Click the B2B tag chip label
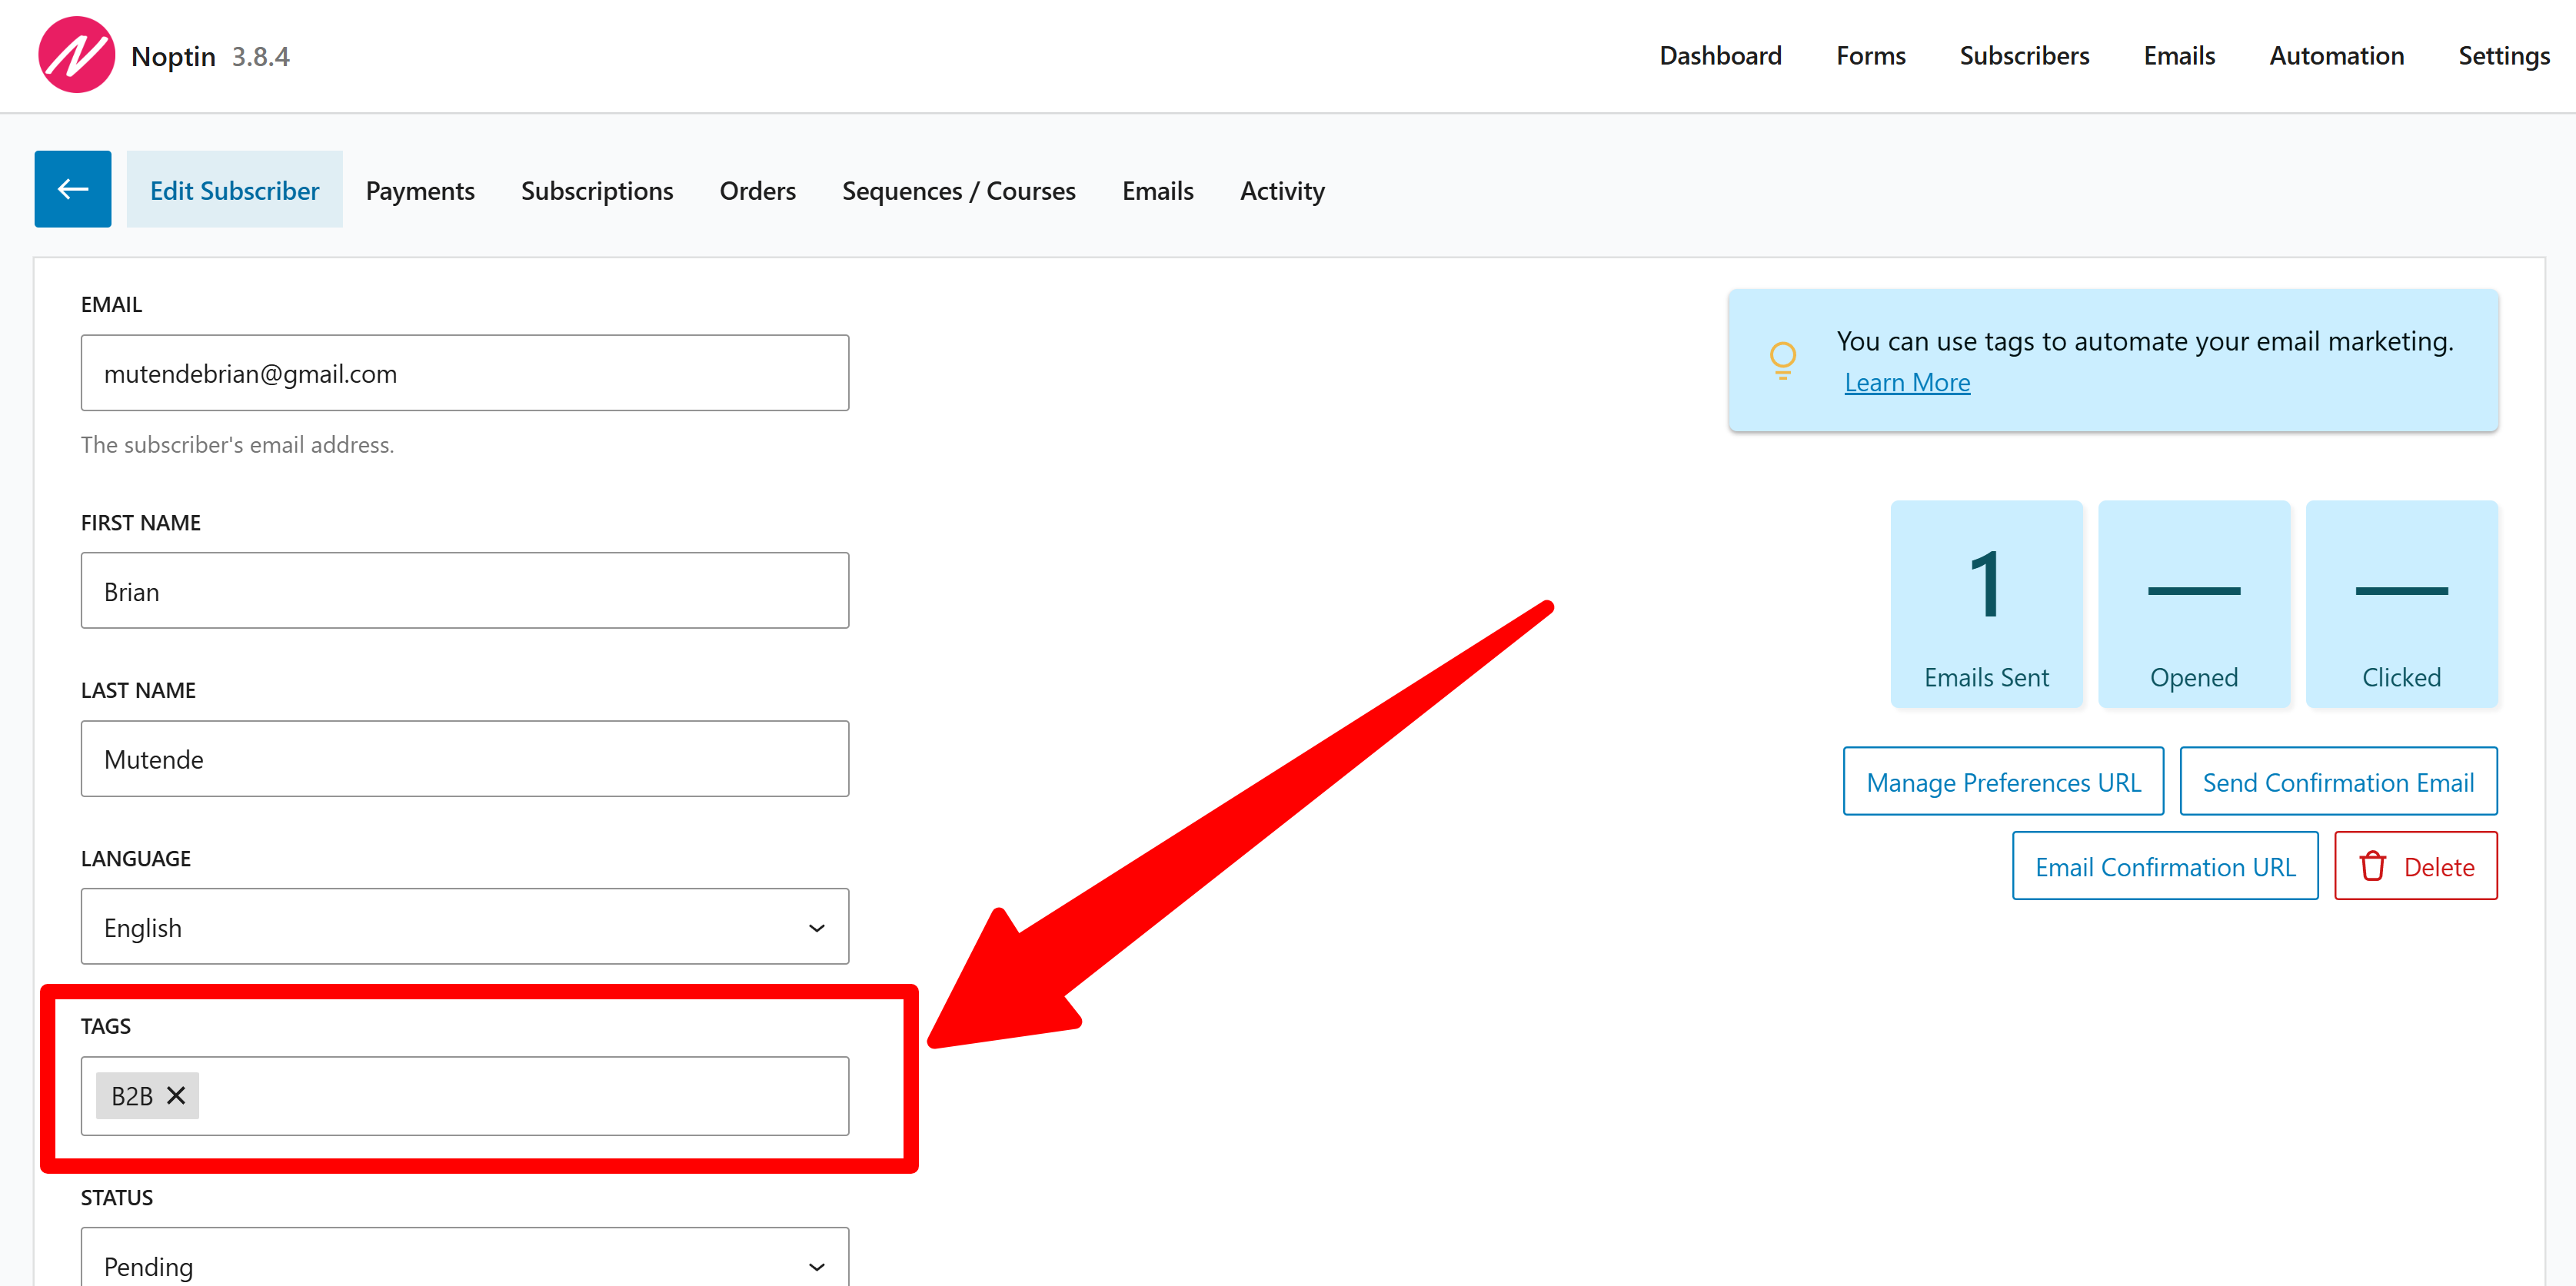 pos(132,1096)
